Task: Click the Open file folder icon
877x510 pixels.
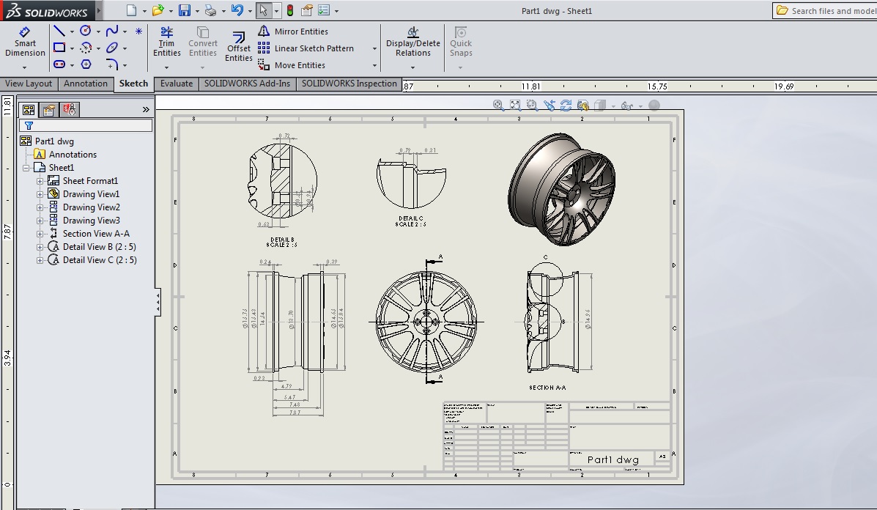Action: click(158, 10)
